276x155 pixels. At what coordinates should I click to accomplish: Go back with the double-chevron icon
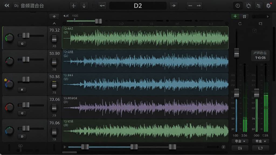(x=7, y=6)
